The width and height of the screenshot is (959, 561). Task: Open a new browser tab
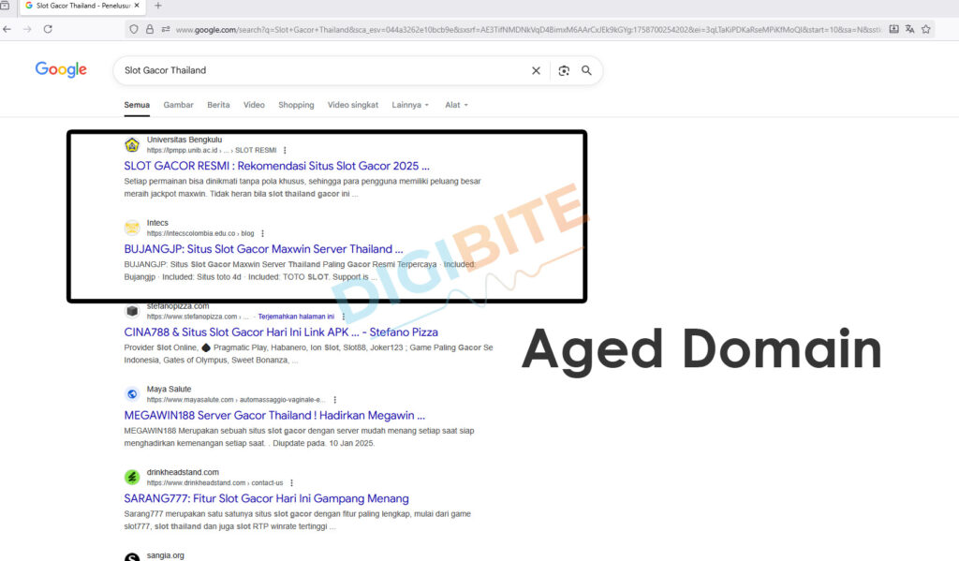point(157,6)
